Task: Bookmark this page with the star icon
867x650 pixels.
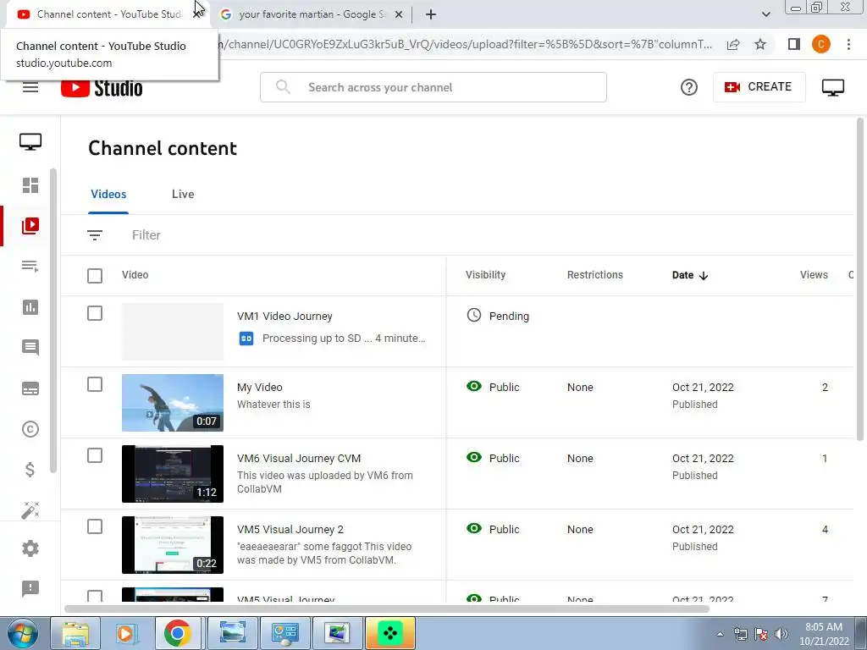Action: 760,44
